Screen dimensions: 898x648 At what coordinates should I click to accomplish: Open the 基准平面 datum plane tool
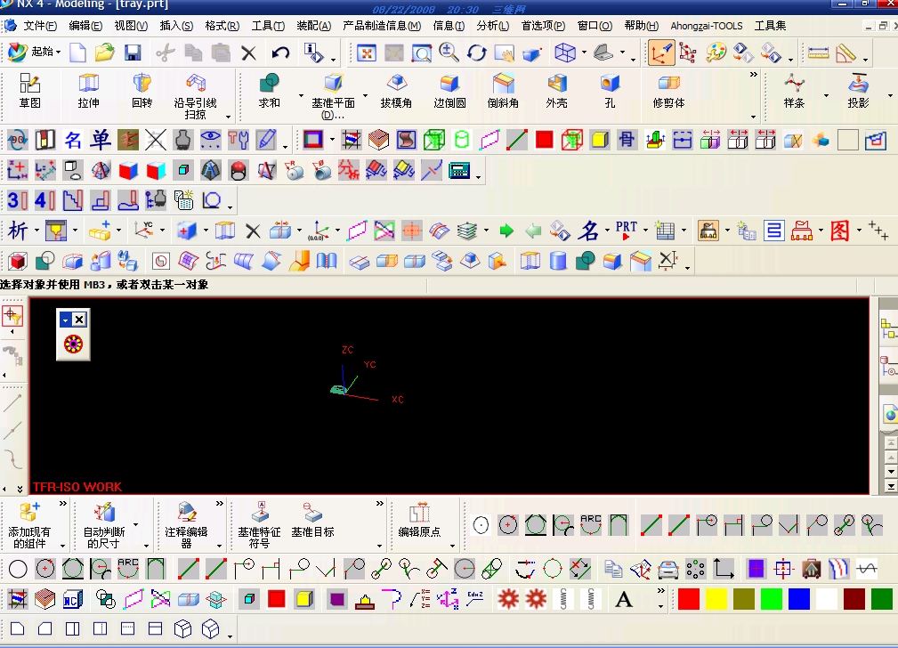tap(334, 96)
